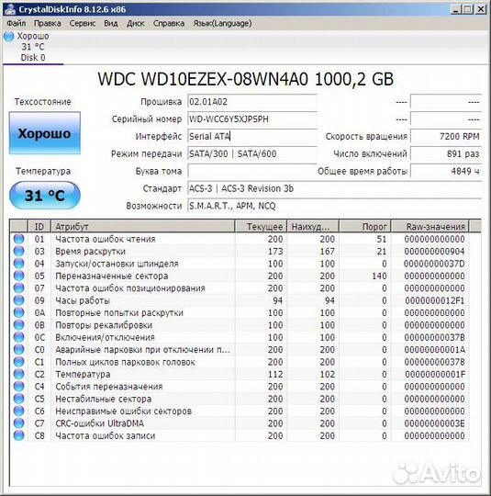Click status orb of row 0C Включения/отключения
491x496 pixels.
pos(19,337)
